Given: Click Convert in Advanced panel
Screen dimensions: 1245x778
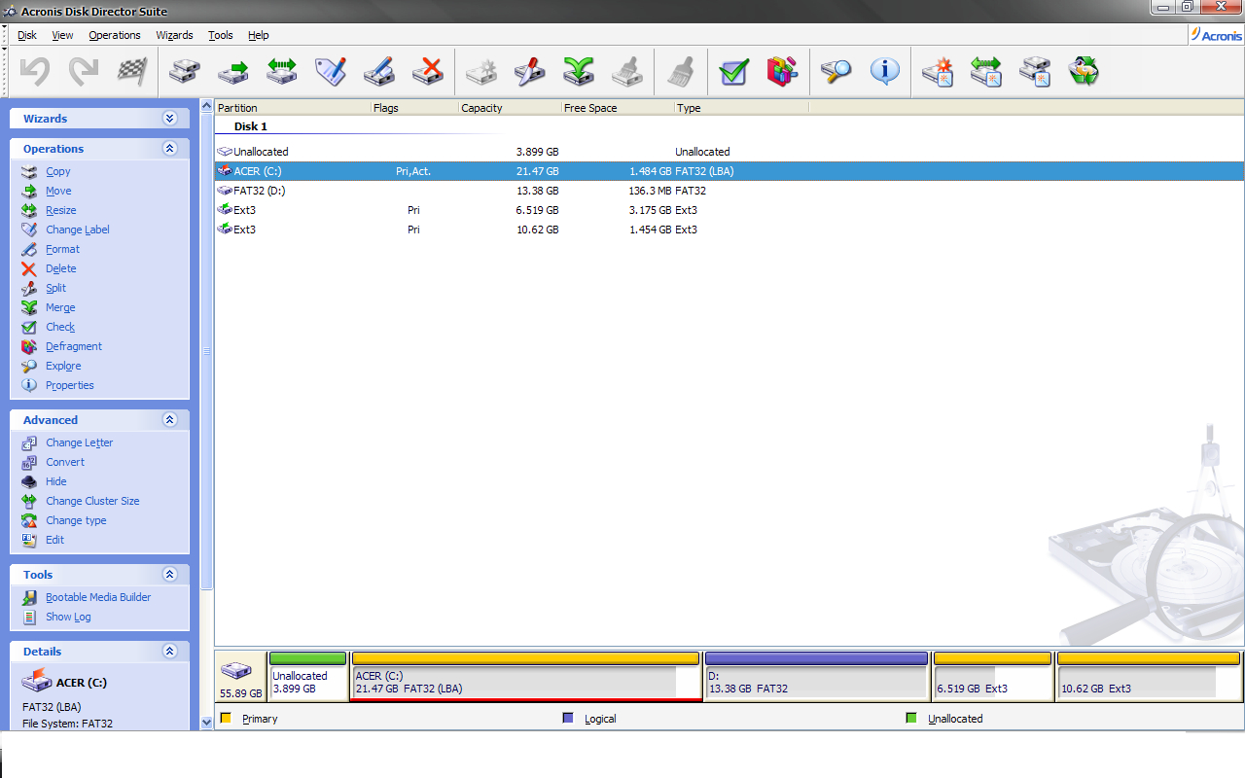Looking at the screenshot, I should [65, 462].
